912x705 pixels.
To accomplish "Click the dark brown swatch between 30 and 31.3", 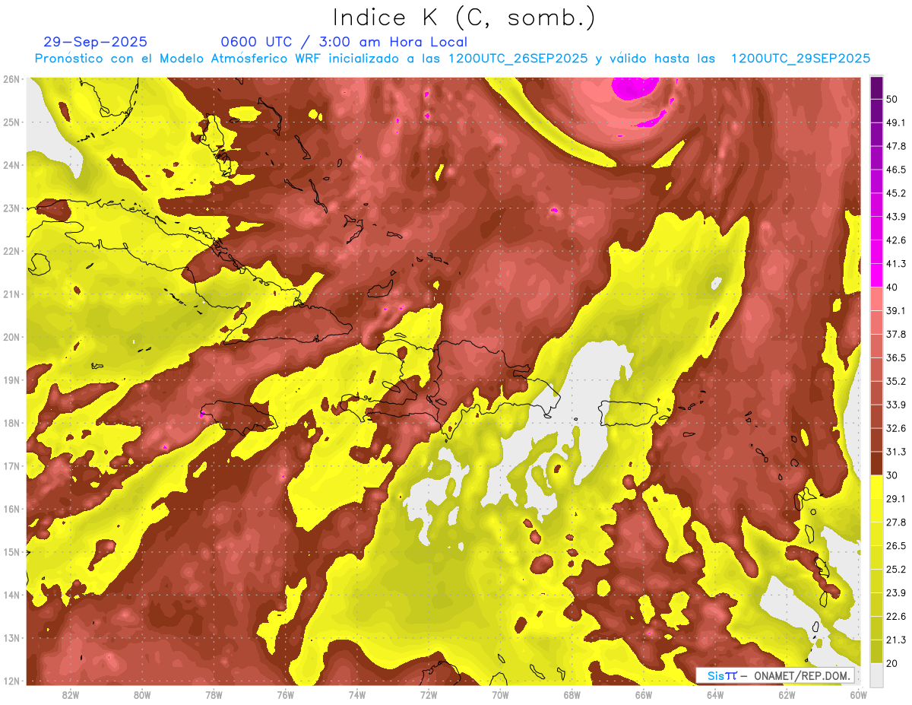I will point(876,463).
